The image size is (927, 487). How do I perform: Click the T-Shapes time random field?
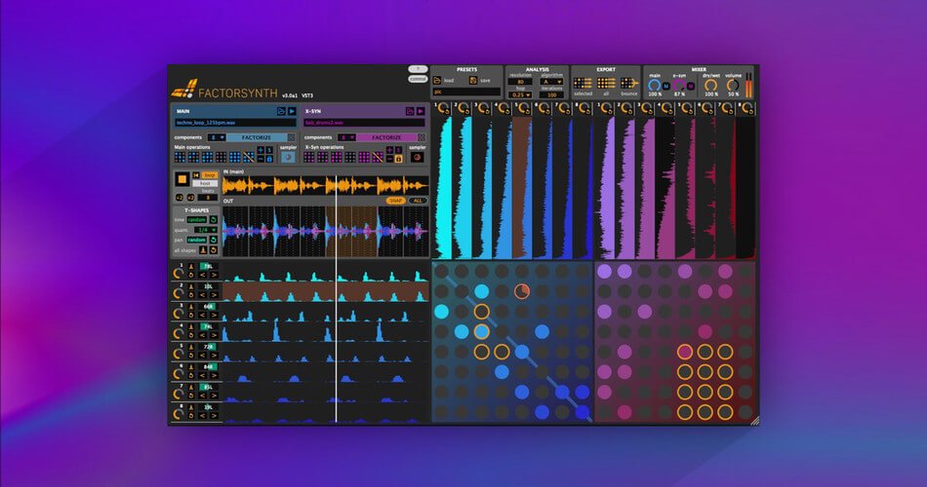click(197, 219)
